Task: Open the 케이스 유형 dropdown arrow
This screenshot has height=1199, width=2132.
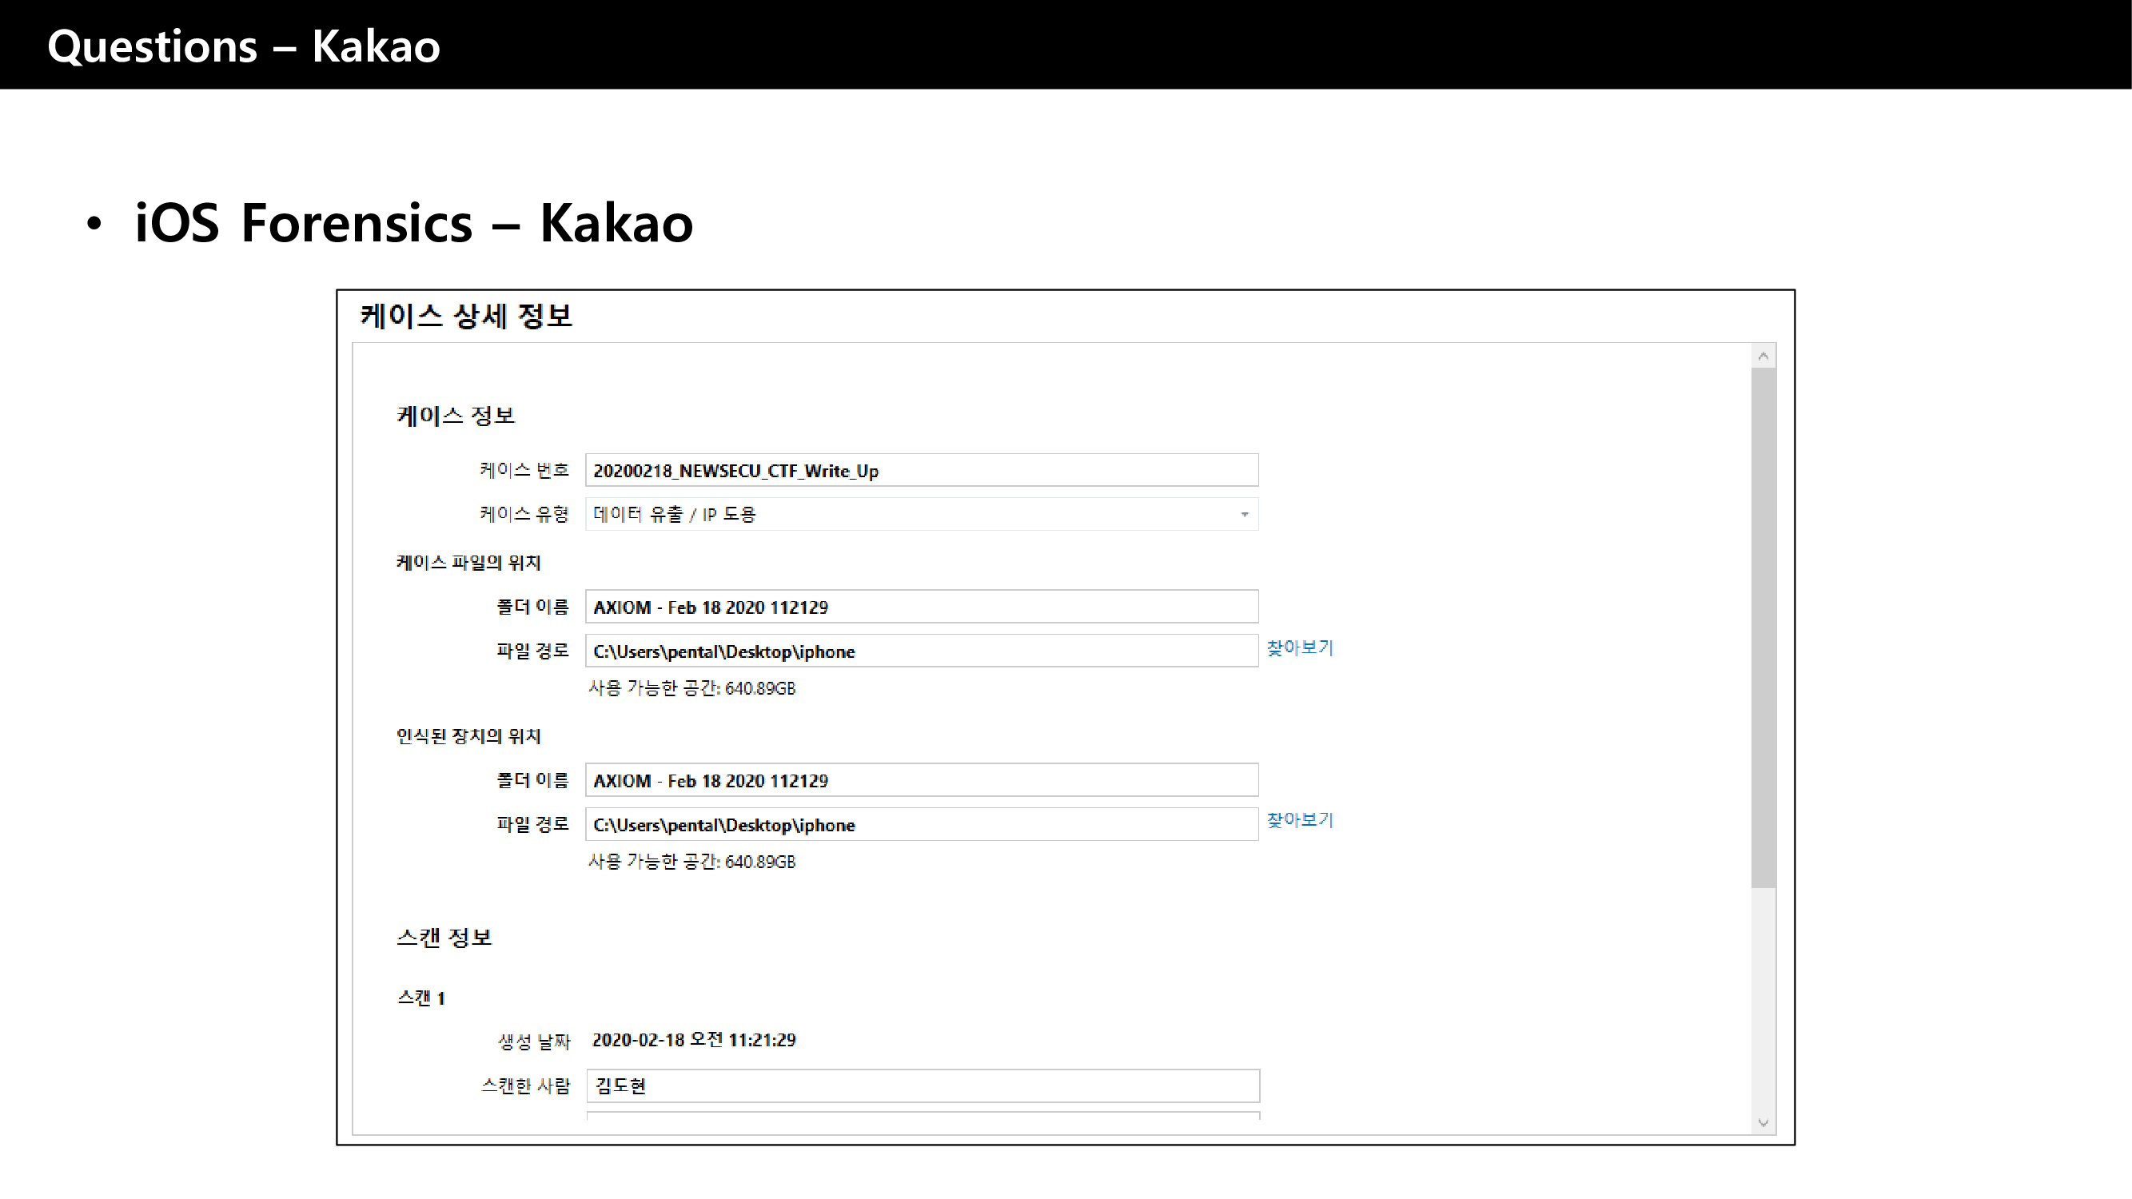Action: (1244, 515)
